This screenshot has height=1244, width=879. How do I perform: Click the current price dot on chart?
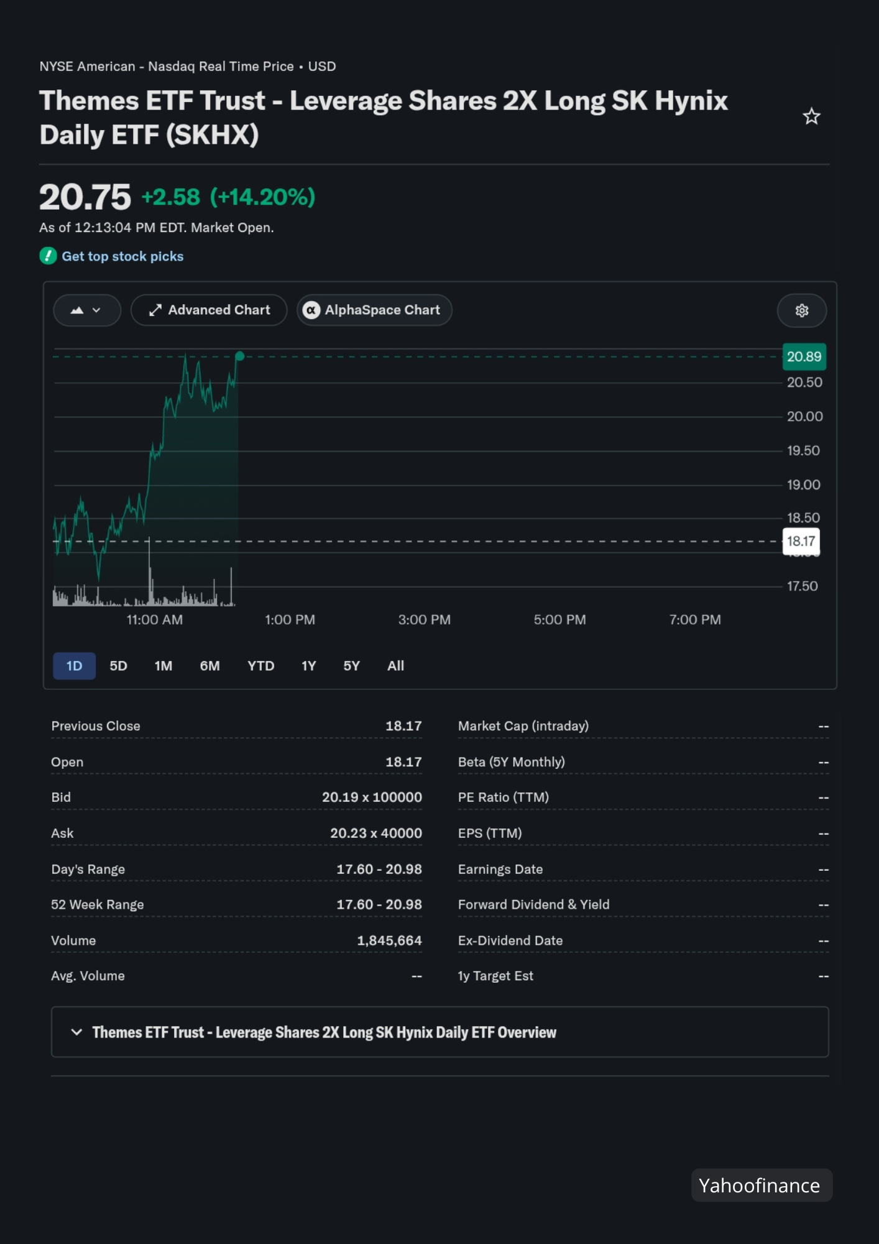tap(239, 356)
